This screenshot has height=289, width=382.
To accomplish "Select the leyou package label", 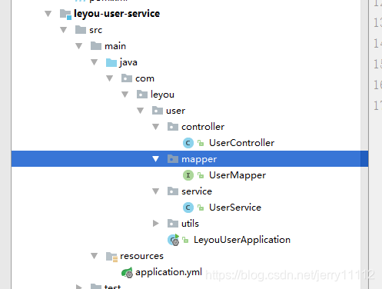I will coord(162,95).
